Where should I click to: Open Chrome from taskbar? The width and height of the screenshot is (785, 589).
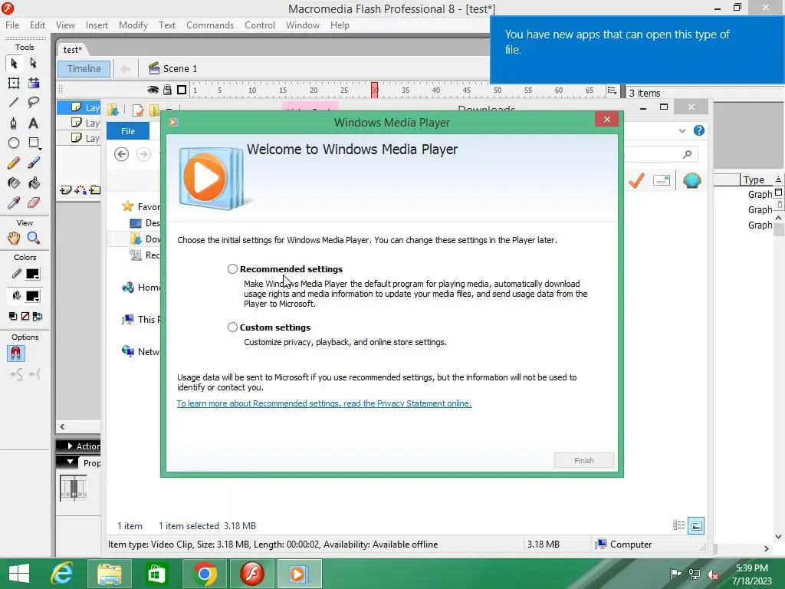click(x=205, y=574)
